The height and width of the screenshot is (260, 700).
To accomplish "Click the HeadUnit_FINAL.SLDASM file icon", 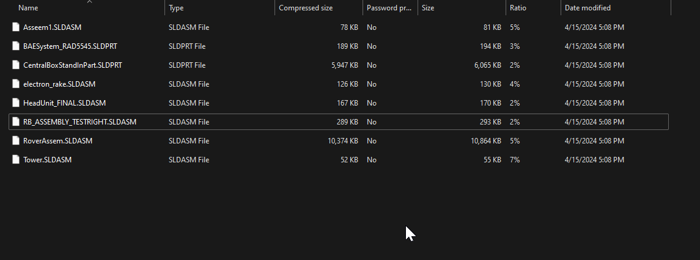I will click(x=17, y=103).
